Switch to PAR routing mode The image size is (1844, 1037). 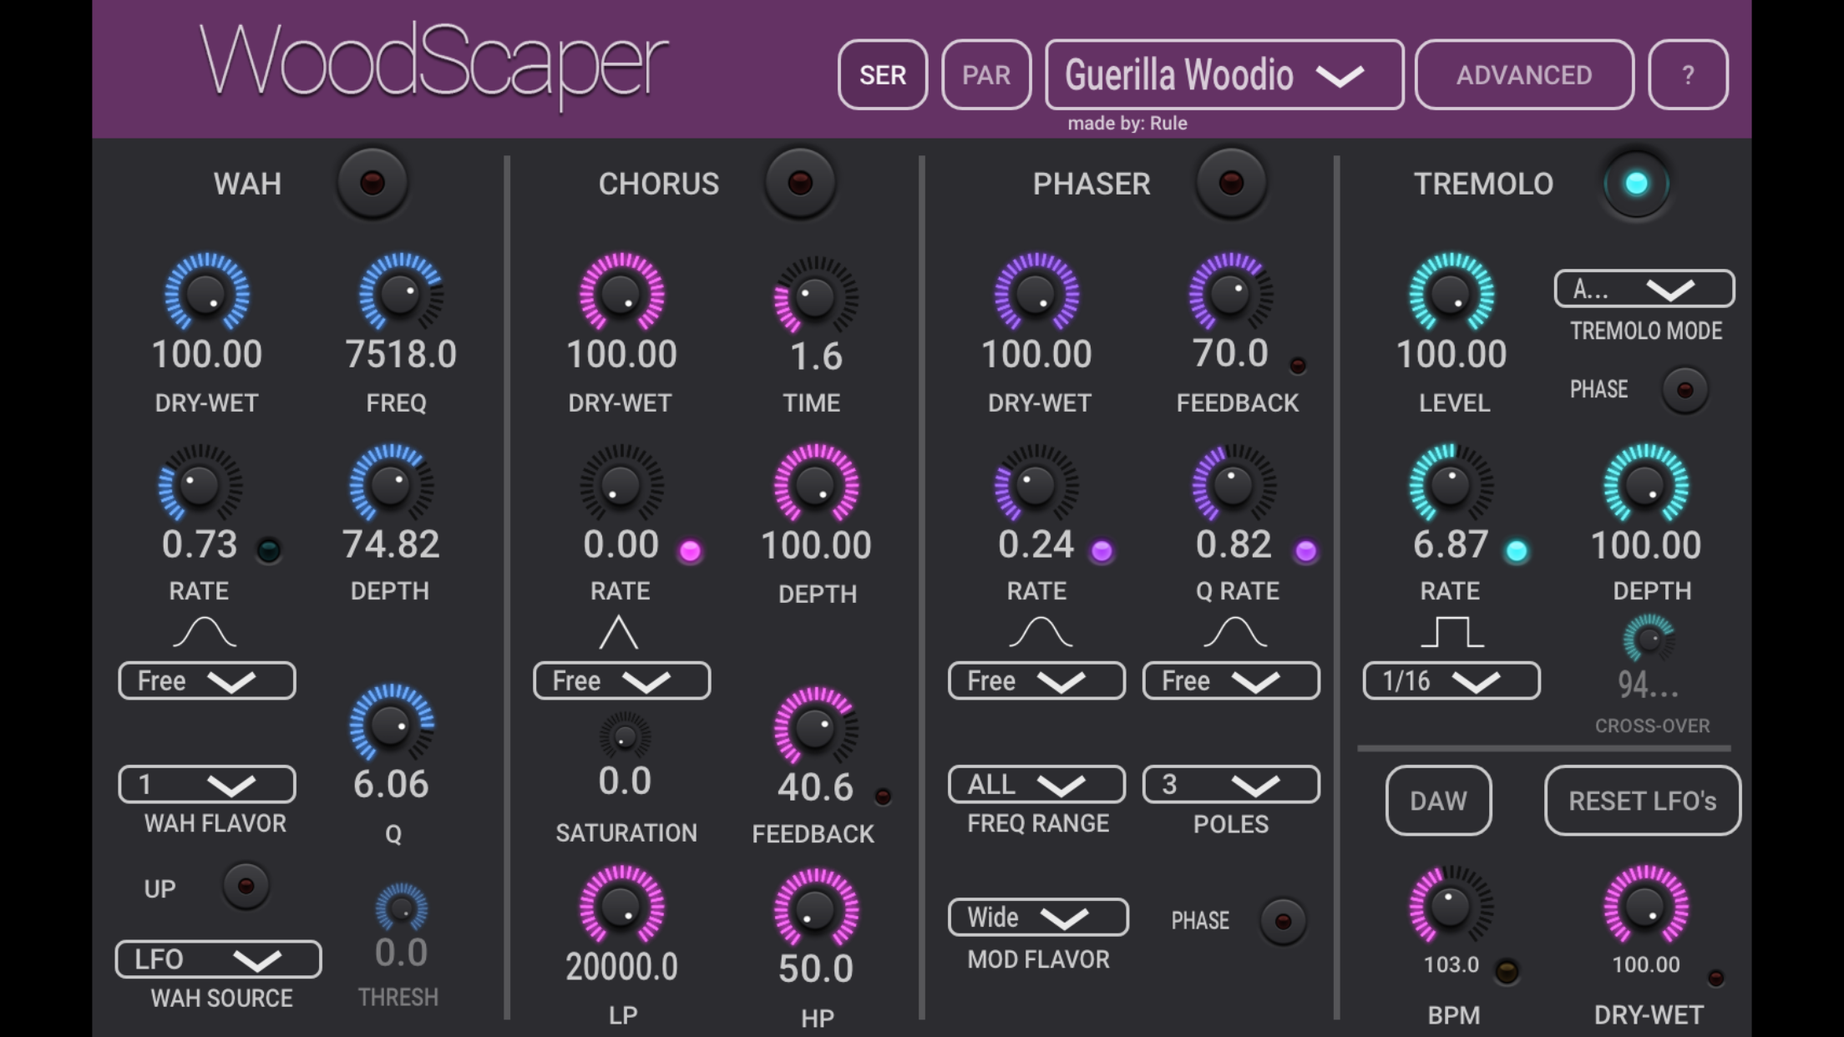985,75
